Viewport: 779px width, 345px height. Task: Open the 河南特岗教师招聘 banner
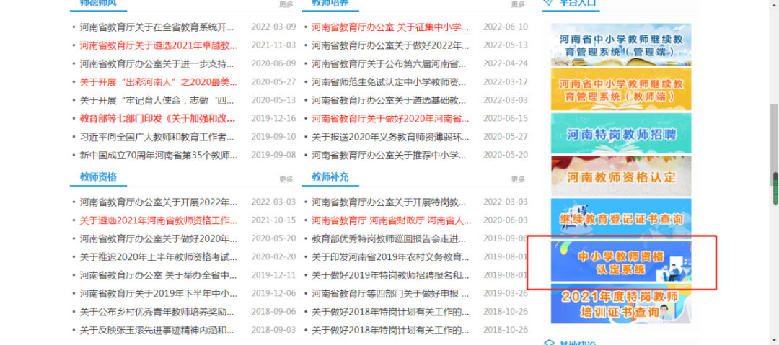pos(620,133)
